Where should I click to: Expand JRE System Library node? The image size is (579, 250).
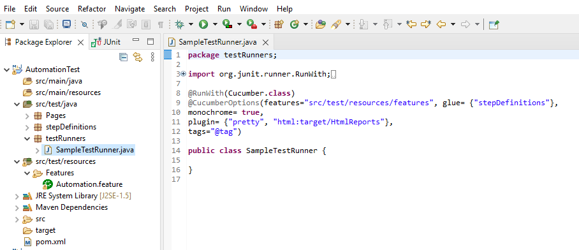tap(17, 196)
